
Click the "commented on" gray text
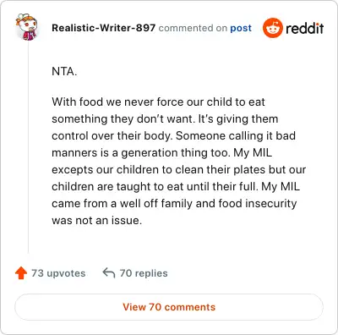coord(193,28)
